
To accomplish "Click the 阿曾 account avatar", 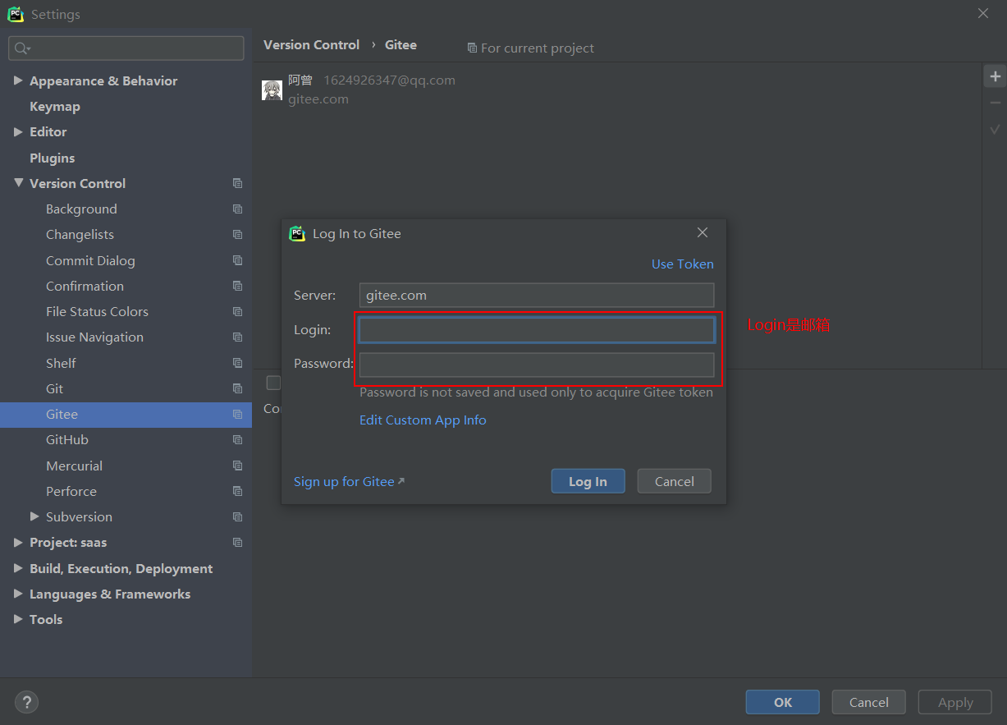I will pos(272,89).
